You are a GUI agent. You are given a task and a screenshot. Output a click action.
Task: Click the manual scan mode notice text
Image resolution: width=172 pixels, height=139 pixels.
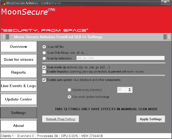click(x=106, y=109)
